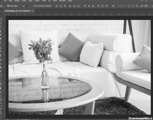Open the Edit menu
This screenshot has width=153, height=120.
tap(10, 1)
